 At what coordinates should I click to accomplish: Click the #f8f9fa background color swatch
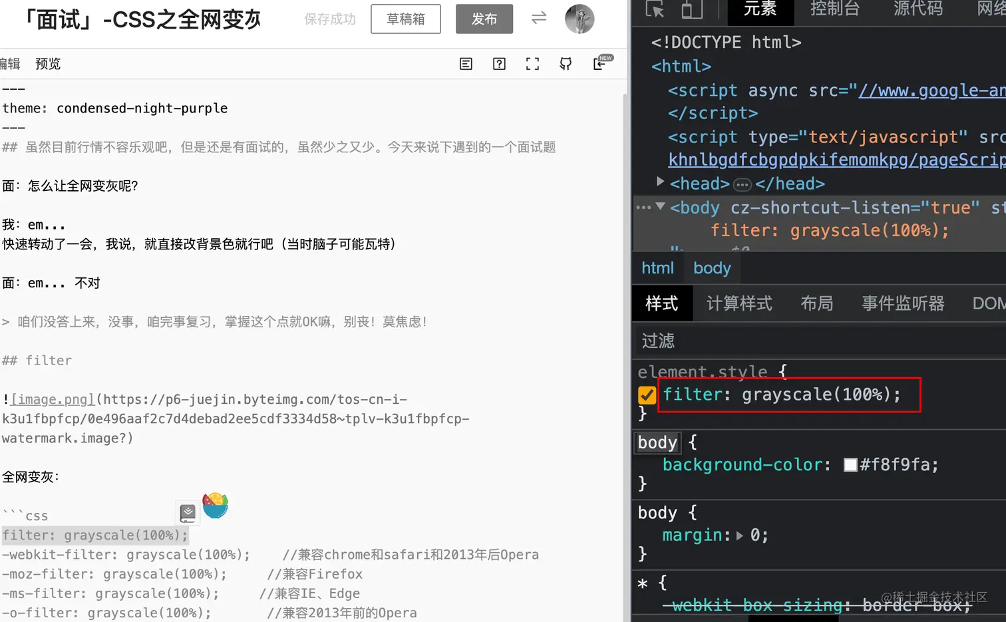point(850,465)
